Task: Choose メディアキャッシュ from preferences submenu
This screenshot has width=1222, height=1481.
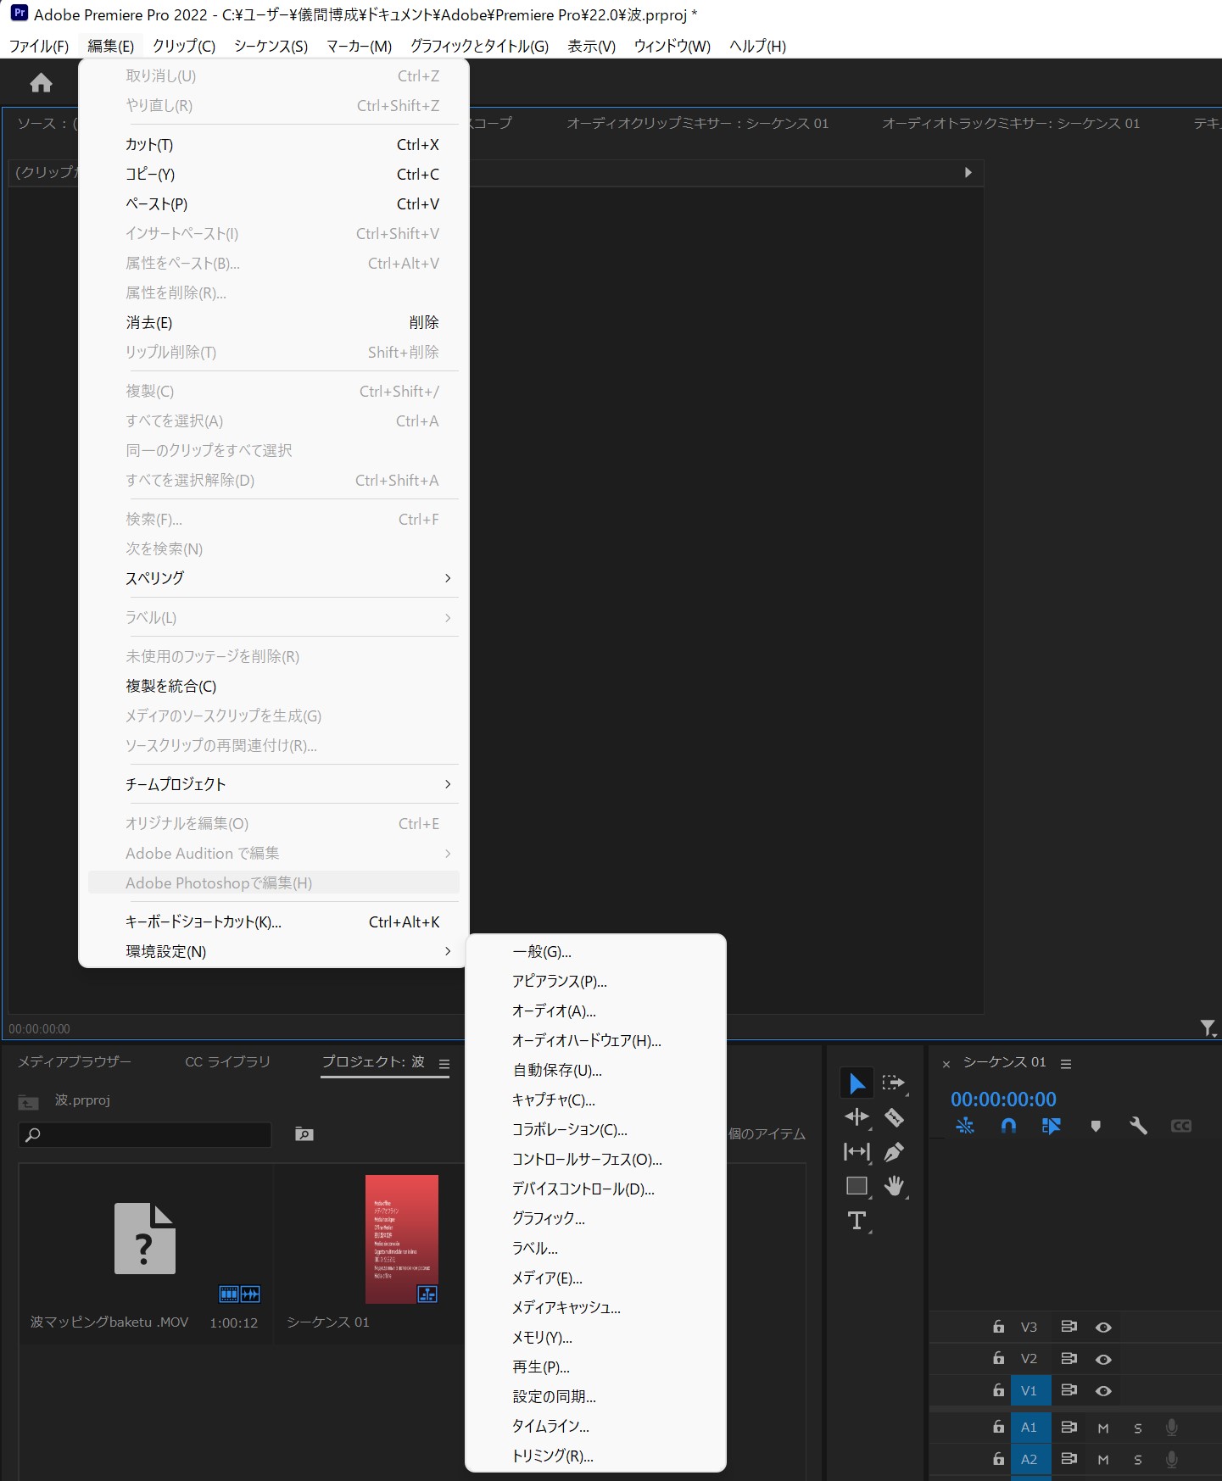Action: point(566,1307)
